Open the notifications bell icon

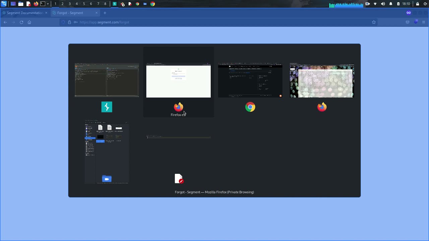[x=391, y=4]
